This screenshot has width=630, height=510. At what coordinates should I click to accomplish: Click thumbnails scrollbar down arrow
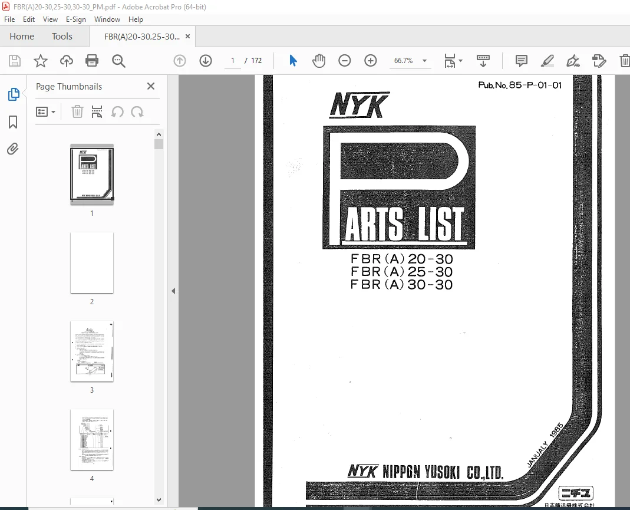coord(159,500)
